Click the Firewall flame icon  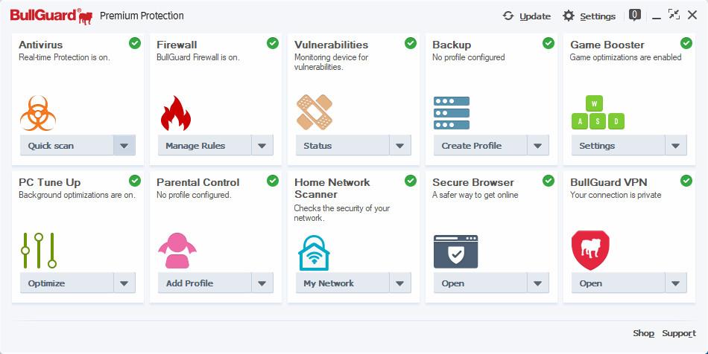pyautogui.click(x=176, y=113)
